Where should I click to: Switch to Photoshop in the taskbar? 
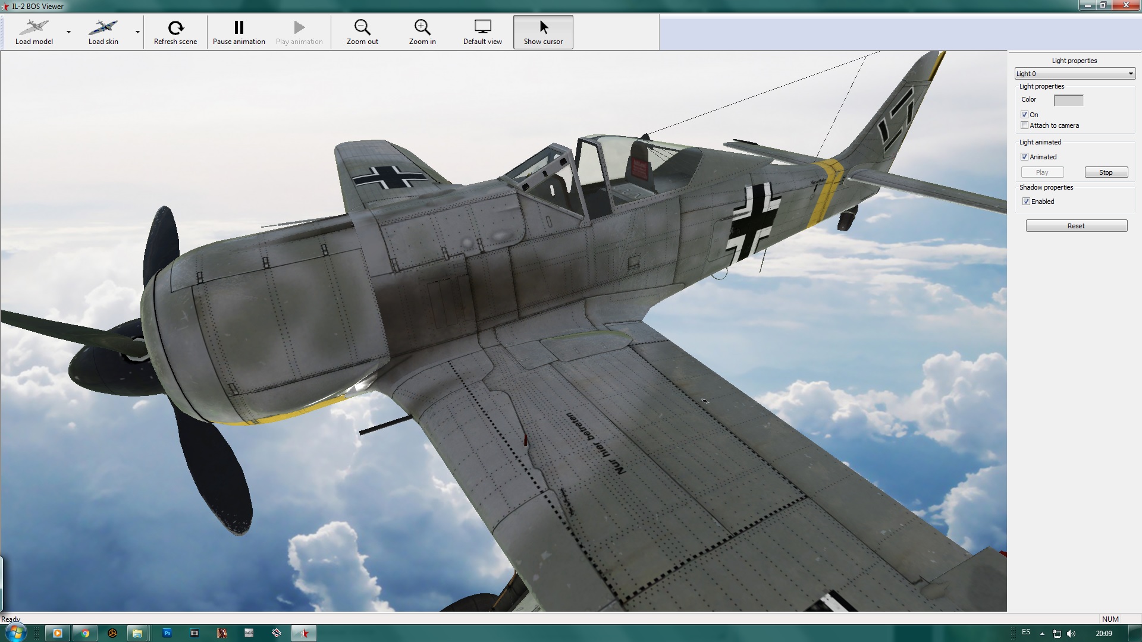click(167, 633)
